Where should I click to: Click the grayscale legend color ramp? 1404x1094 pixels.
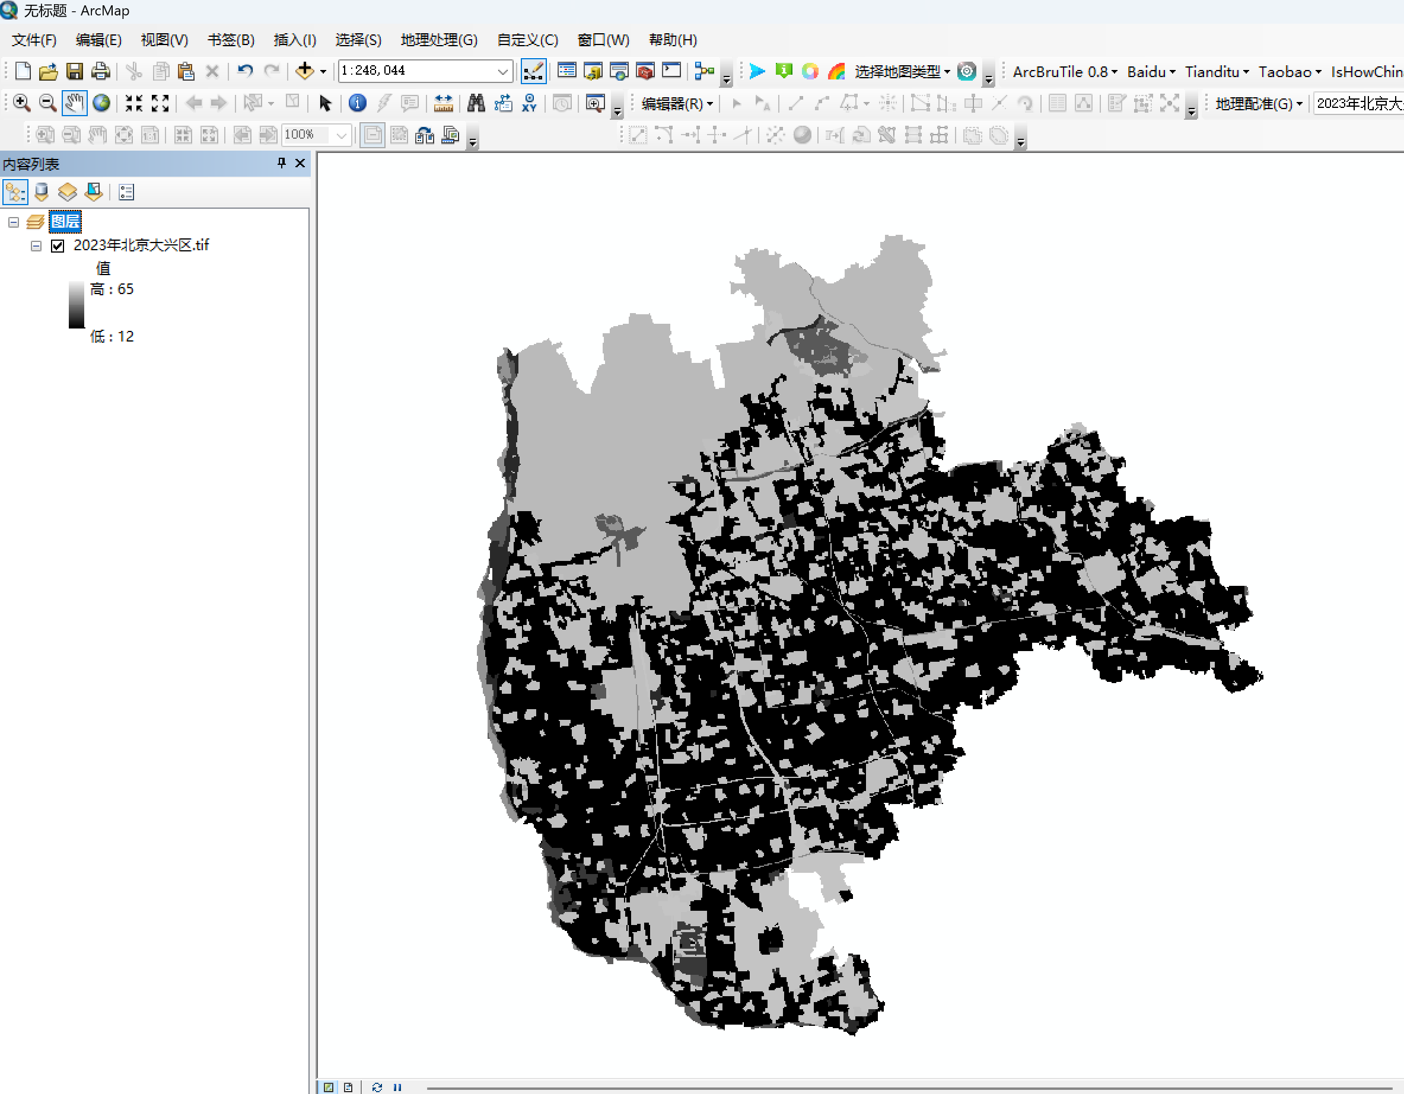(77, 305)
